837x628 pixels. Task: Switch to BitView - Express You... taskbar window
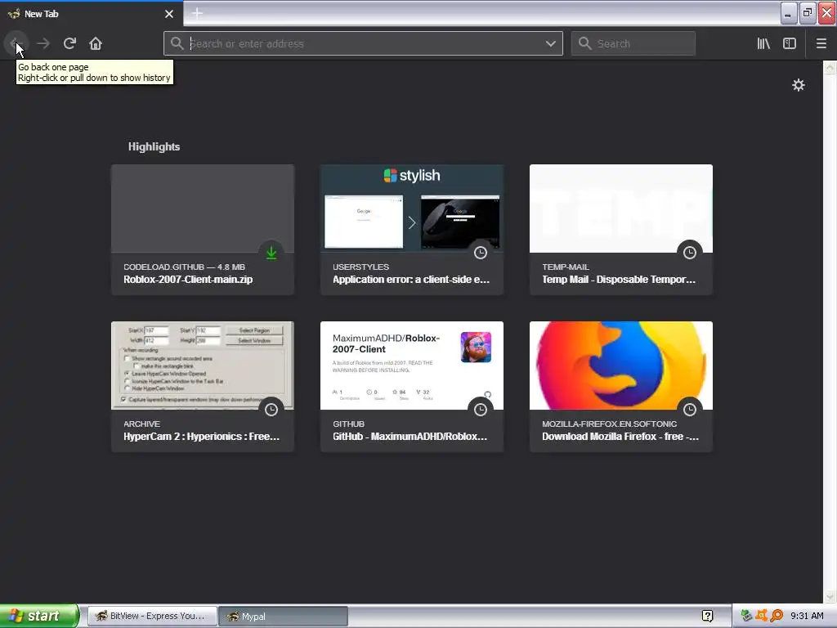[152, 616]
